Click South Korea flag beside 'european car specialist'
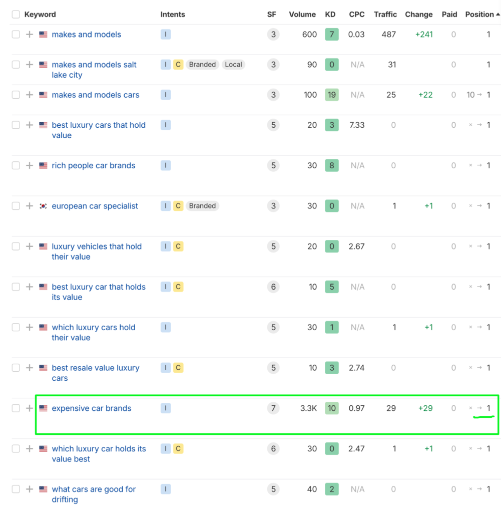The height and width of the screenshot is (513, 501). pyautogui.click(x=43, y=206)
